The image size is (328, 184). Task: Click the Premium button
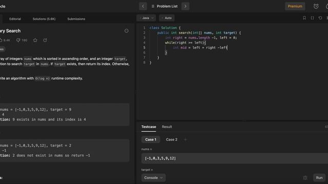click(295, 6)
